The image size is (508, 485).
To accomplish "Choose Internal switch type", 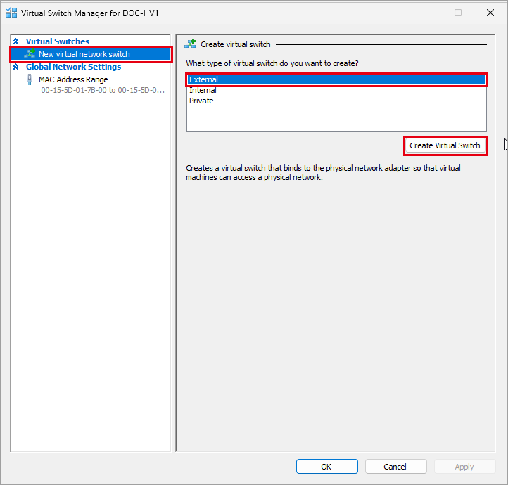I will coord(336,90).
